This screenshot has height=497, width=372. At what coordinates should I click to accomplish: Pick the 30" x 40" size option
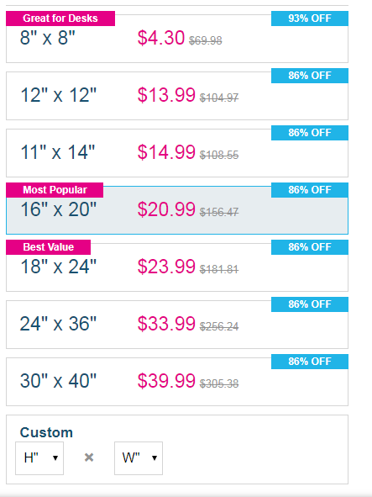coord(177,382)
